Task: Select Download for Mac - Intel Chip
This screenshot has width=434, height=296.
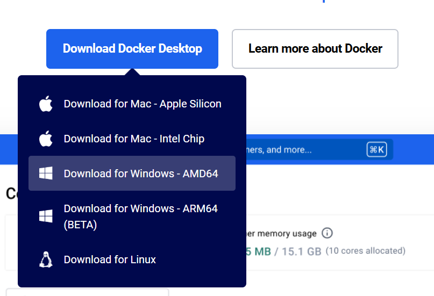Action: coord(132,139)
